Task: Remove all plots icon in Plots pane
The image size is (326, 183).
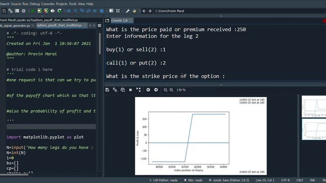Action: pos(139,90)
